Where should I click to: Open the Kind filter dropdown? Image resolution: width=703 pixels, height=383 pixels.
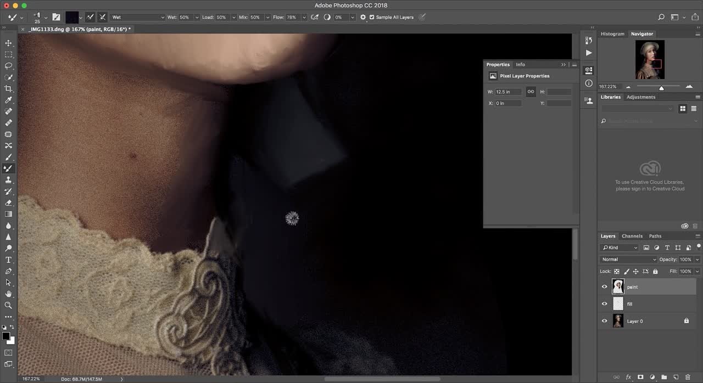pos(620,247)
